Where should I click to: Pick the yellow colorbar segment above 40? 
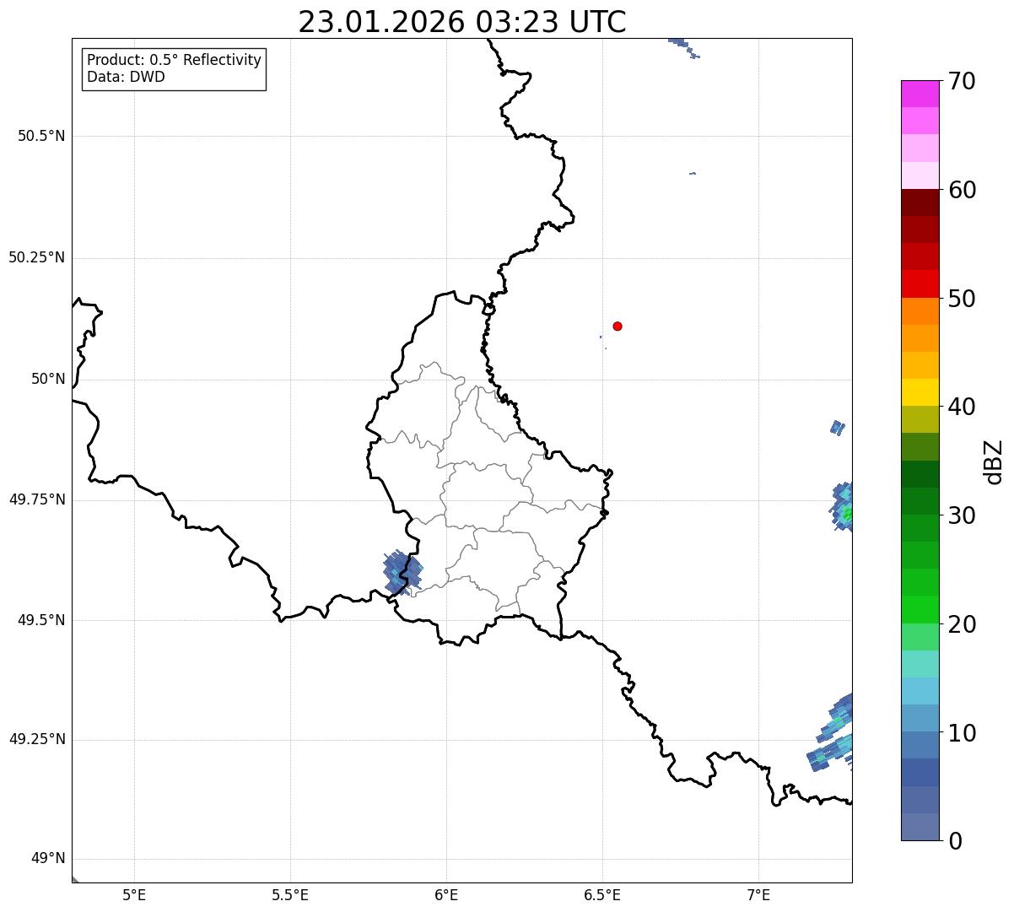pos(920,392)
